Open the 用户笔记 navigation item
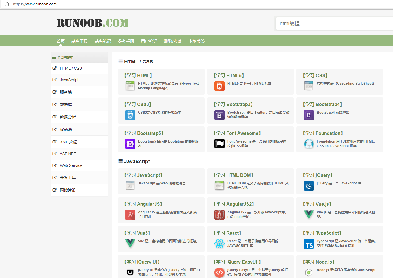The height and width of the screenshot is (278, 393). click(149, 41)
